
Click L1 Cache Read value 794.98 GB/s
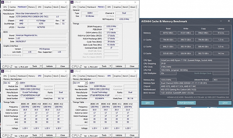click(168, 40)
